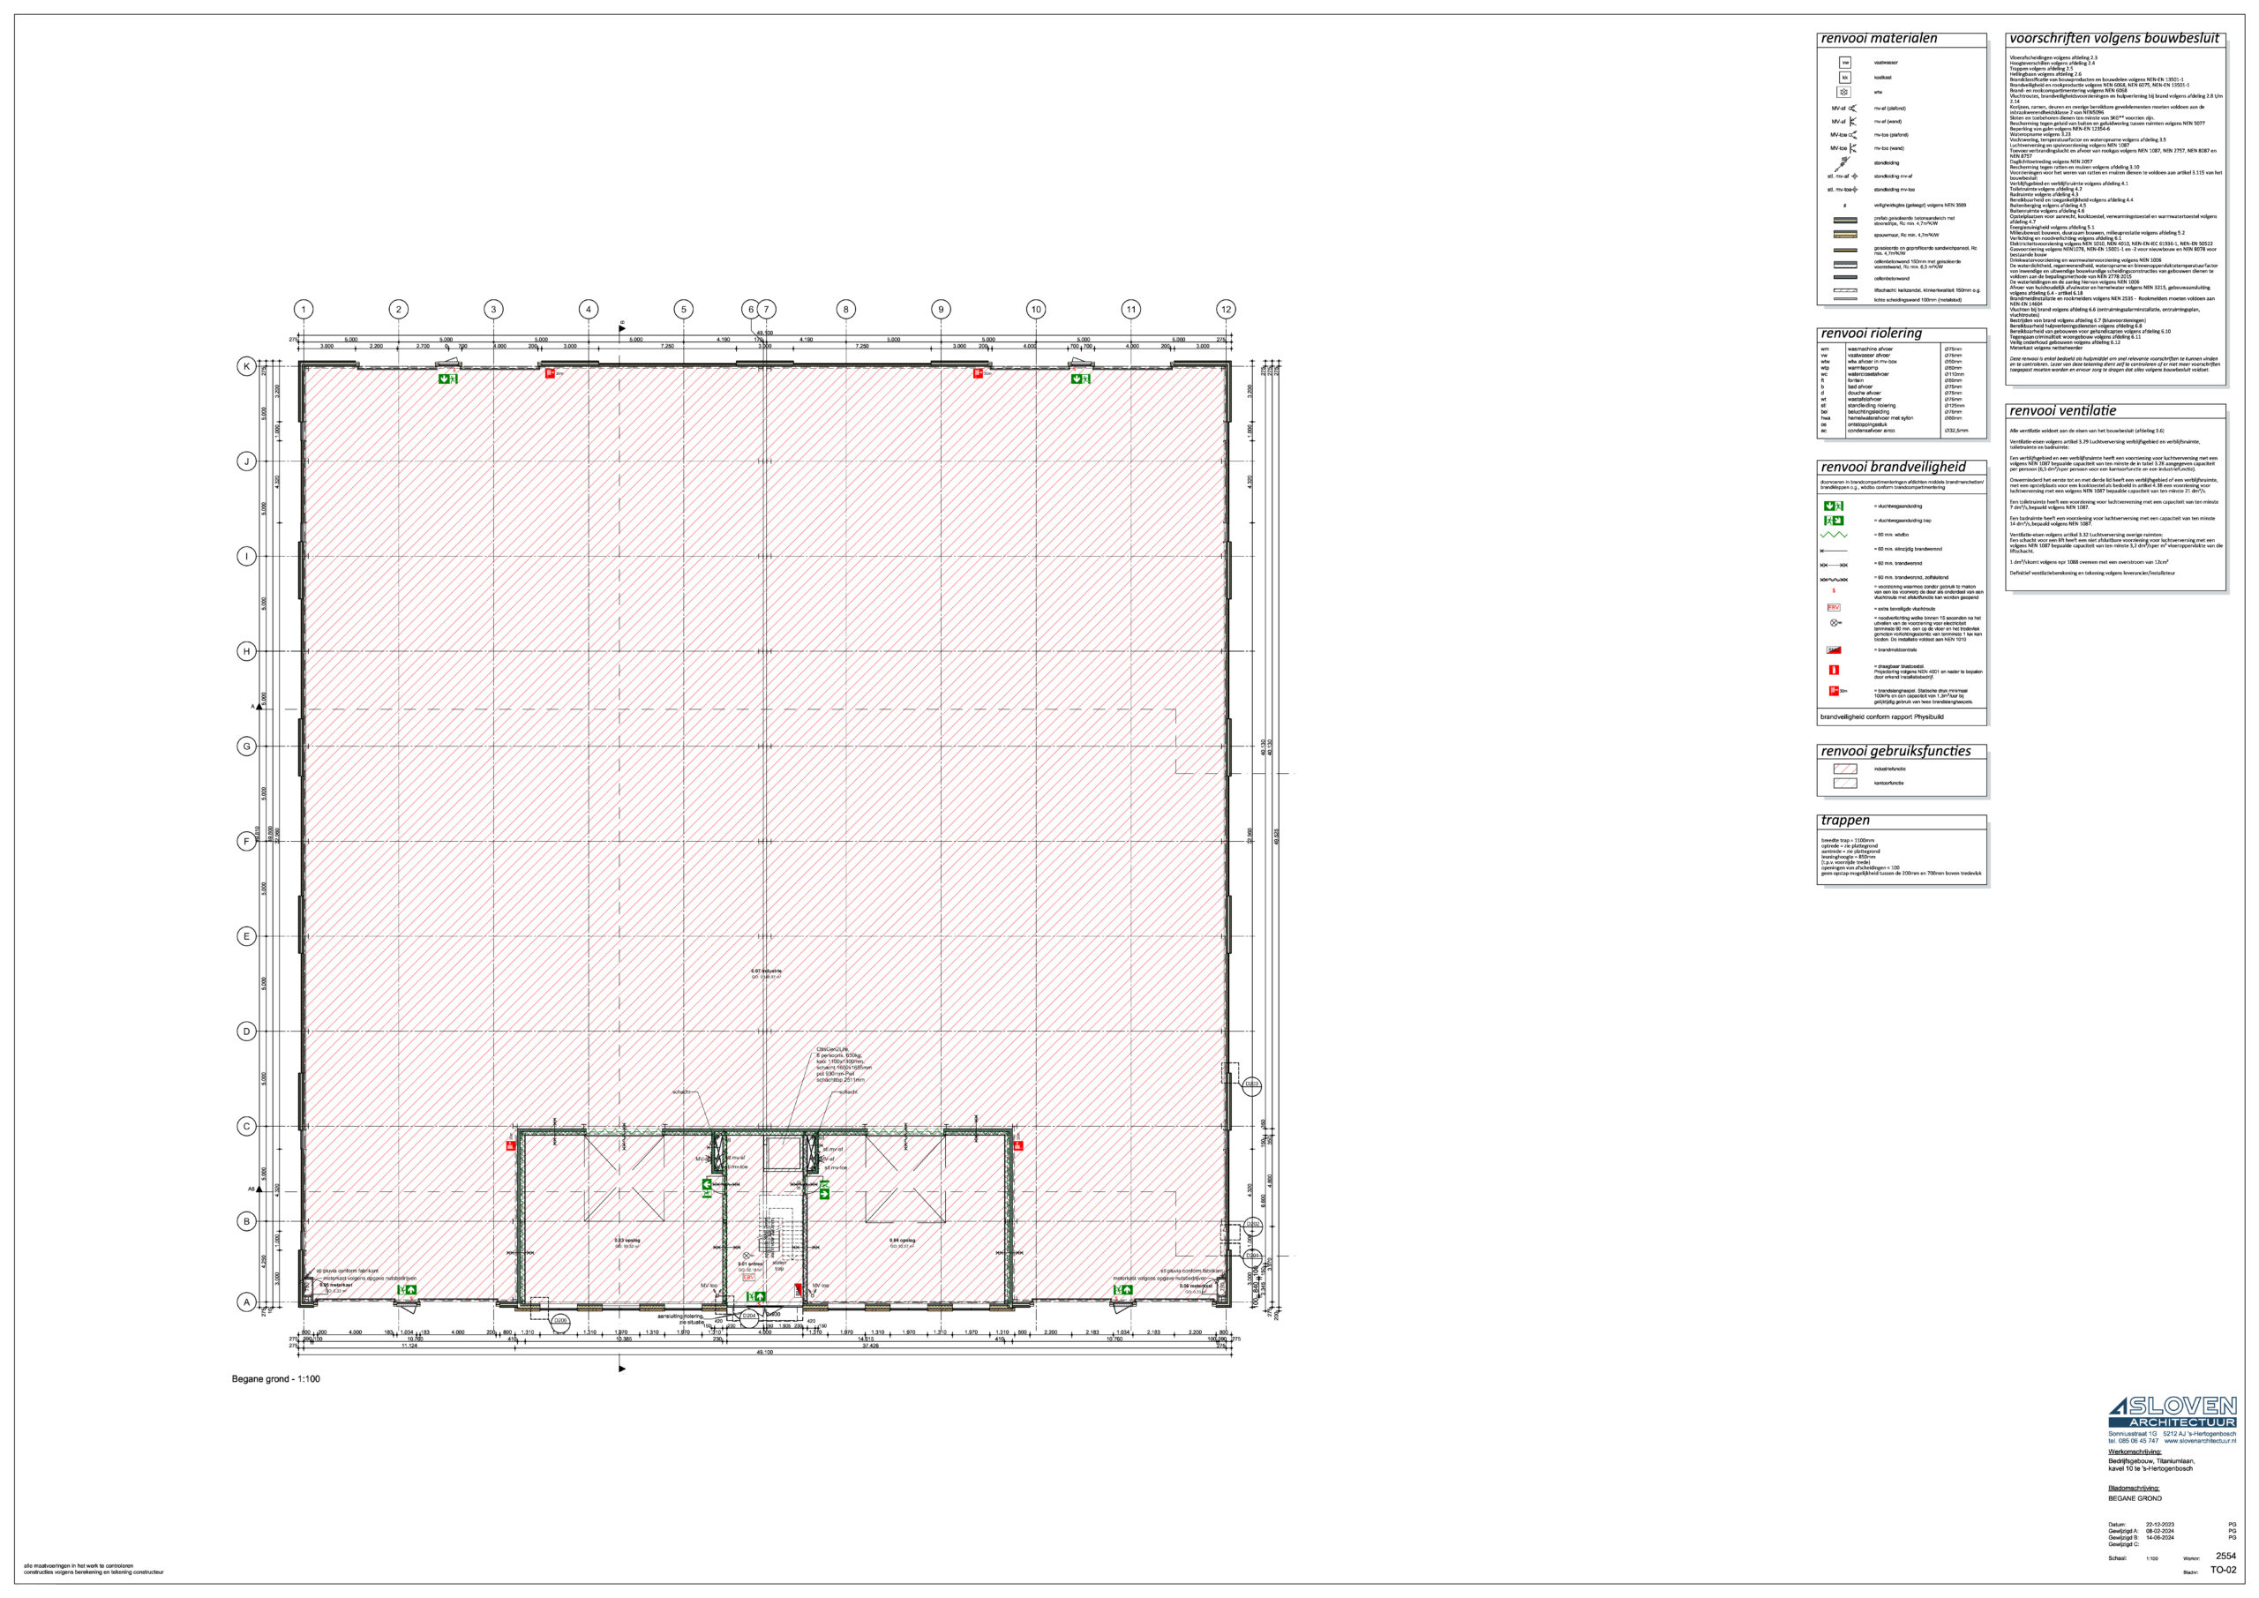Screen dimensions: 2259x1598
Task: Click the green 60 min. wbdbo zigzag symbol
Action: pos(1834,536)
